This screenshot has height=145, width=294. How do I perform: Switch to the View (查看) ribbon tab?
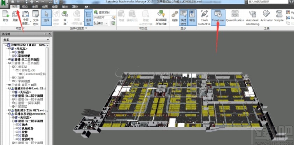pos(55,6)
